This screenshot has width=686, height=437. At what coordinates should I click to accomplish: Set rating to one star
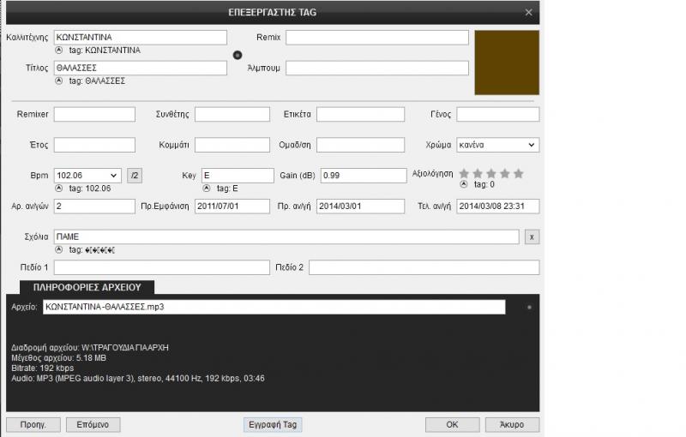point(464,173)
